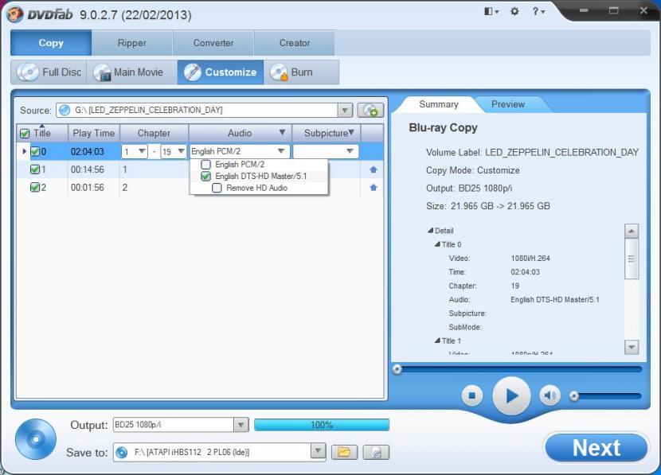Switch to the Creator tab
This screenshot has width=661, height=475.
point(295,43)
